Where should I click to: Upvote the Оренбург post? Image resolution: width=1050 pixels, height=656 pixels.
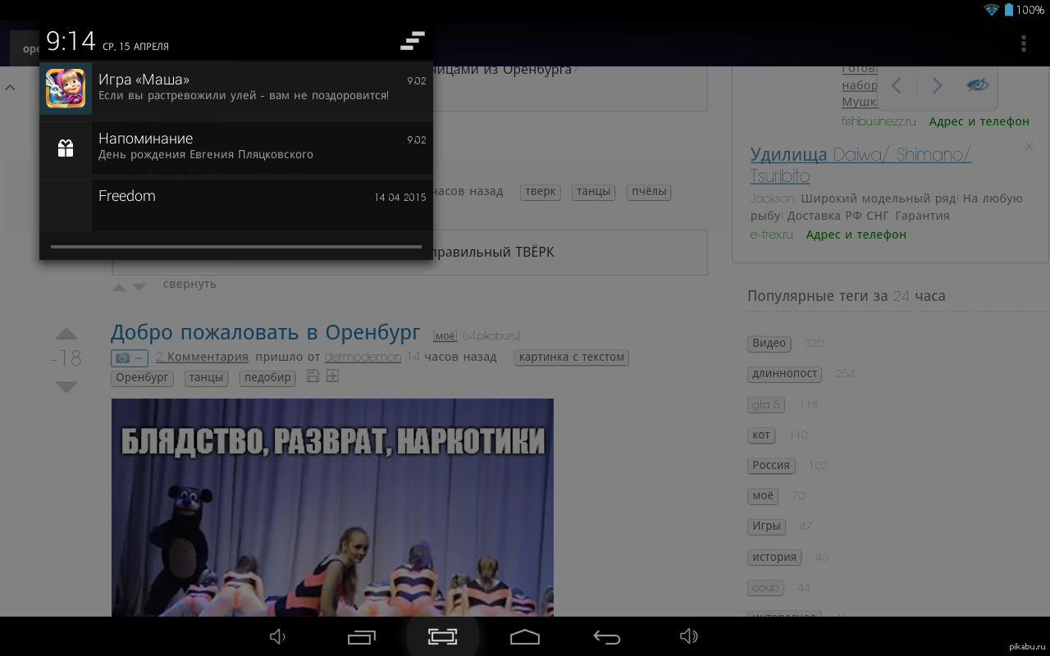[66, 335]
